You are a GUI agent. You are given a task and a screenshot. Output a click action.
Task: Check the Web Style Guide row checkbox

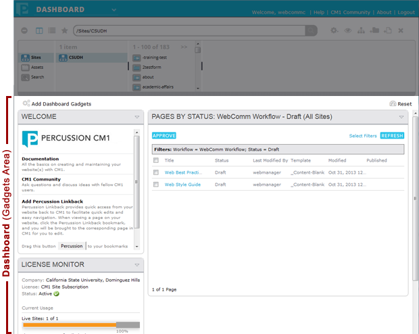click(x=156, y=185)
